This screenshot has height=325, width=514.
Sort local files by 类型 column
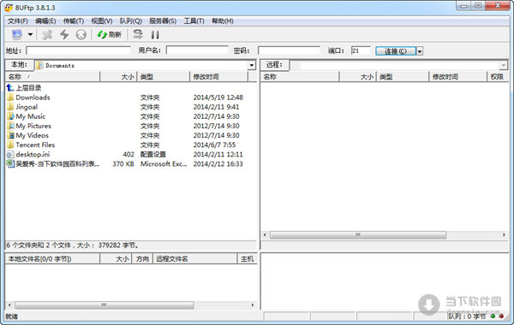(x=164, y=77)
